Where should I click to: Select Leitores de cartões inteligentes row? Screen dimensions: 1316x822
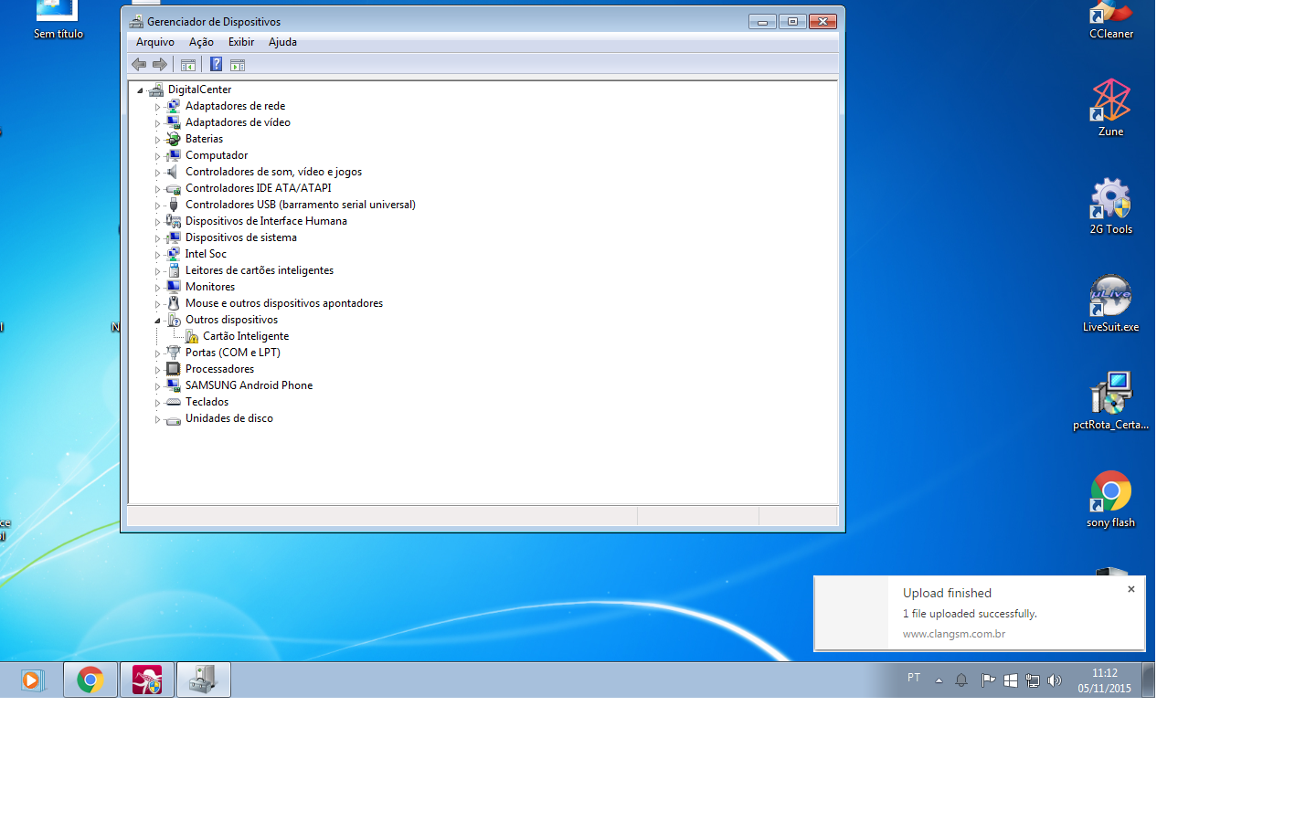[x=260, y=270]
